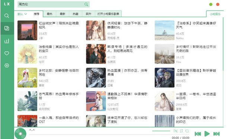This screenshot has width=227, height=139.
Task: Click the author name Natsu
Action: coord(180,38)
